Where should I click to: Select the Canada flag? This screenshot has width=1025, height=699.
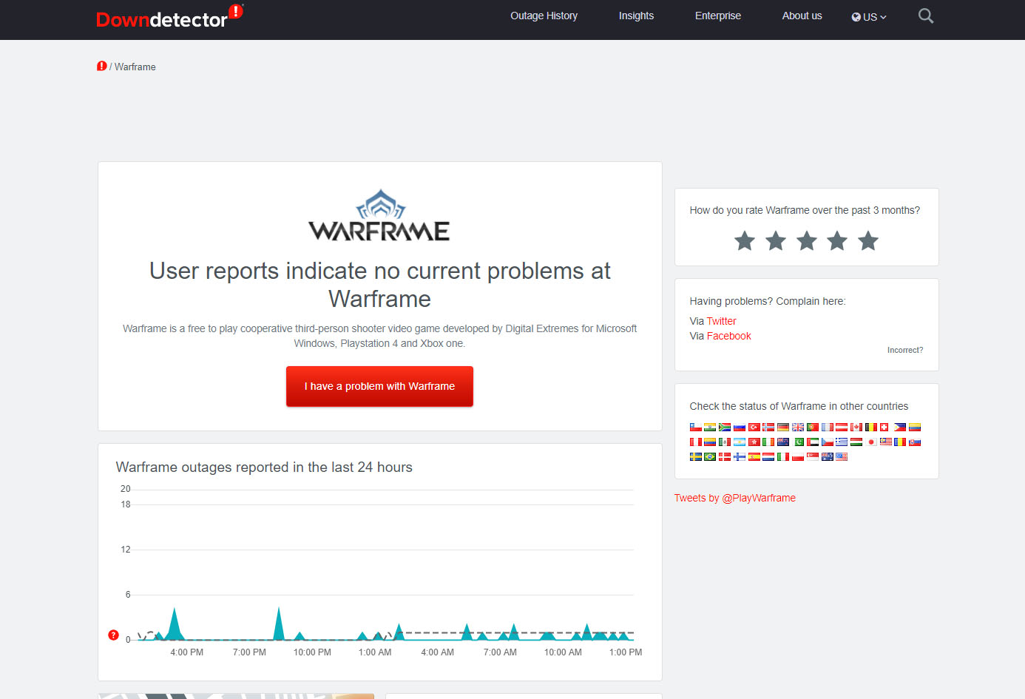click(856, 428)
